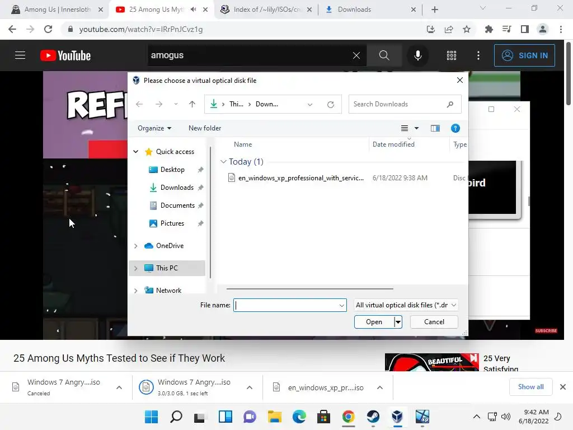Open the dialog Help question-mark icon
Image resolution: width=573 pixels, height=430 pixels.
455,128
